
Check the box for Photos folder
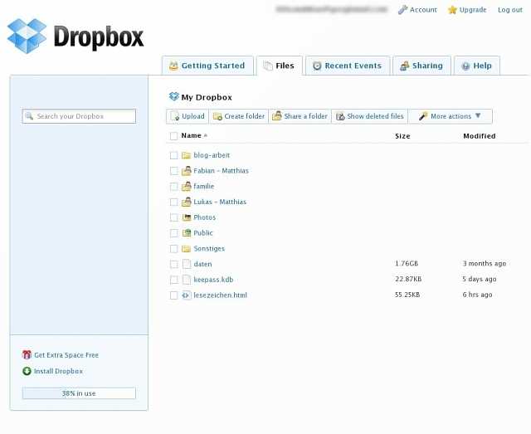coord(173,217)
